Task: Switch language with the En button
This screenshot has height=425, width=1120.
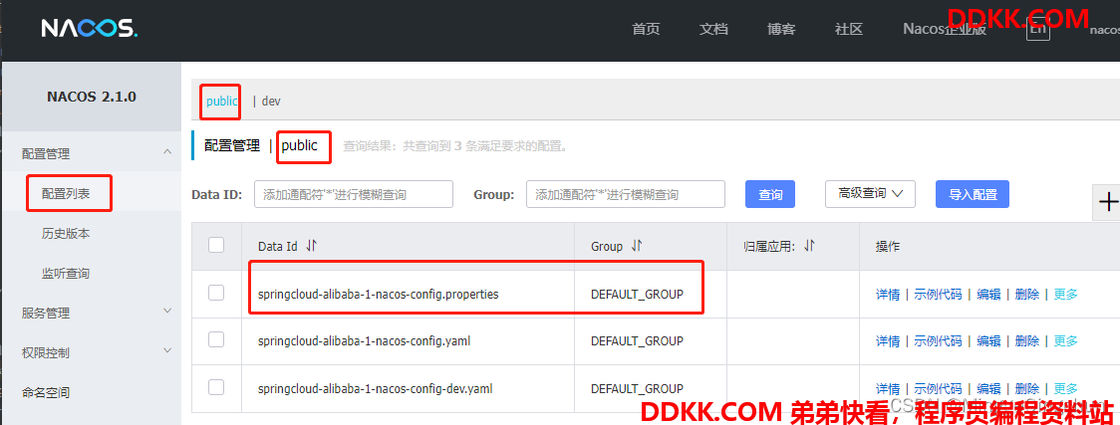Action: 1038,29
